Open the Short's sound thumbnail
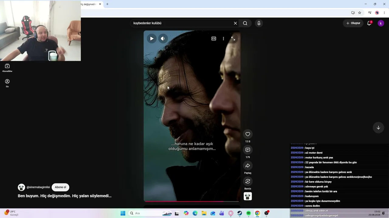The image size is (389, 218). pyautogui.click(x=248, y=197)
